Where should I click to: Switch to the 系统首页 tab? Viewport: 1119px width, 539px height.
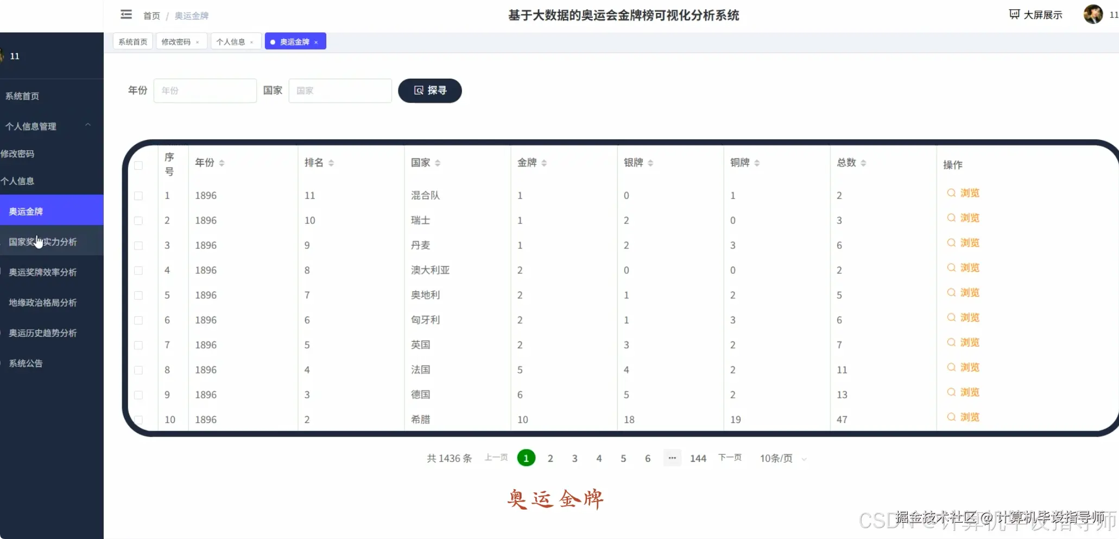point(132,41)
